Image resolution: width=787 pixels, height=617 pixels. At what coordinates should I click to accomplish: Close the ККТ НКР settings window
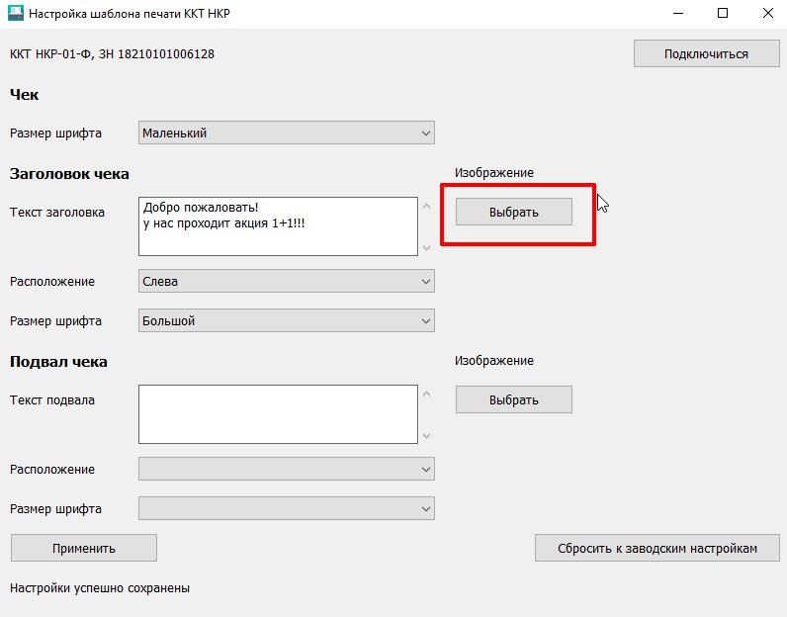click(767, 13)
